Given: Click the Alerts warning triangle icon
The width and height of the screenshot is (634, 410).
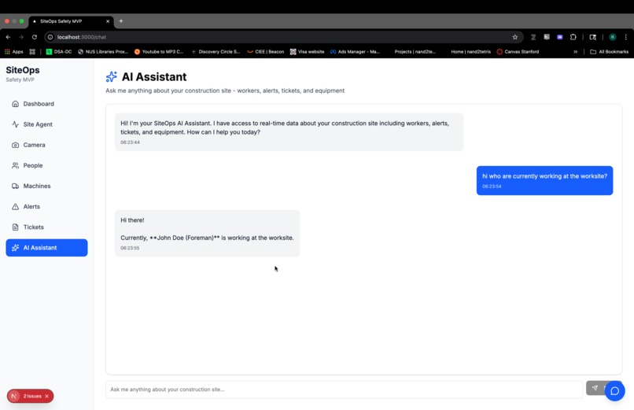Looking at the screenshot, I should [16, 207].
